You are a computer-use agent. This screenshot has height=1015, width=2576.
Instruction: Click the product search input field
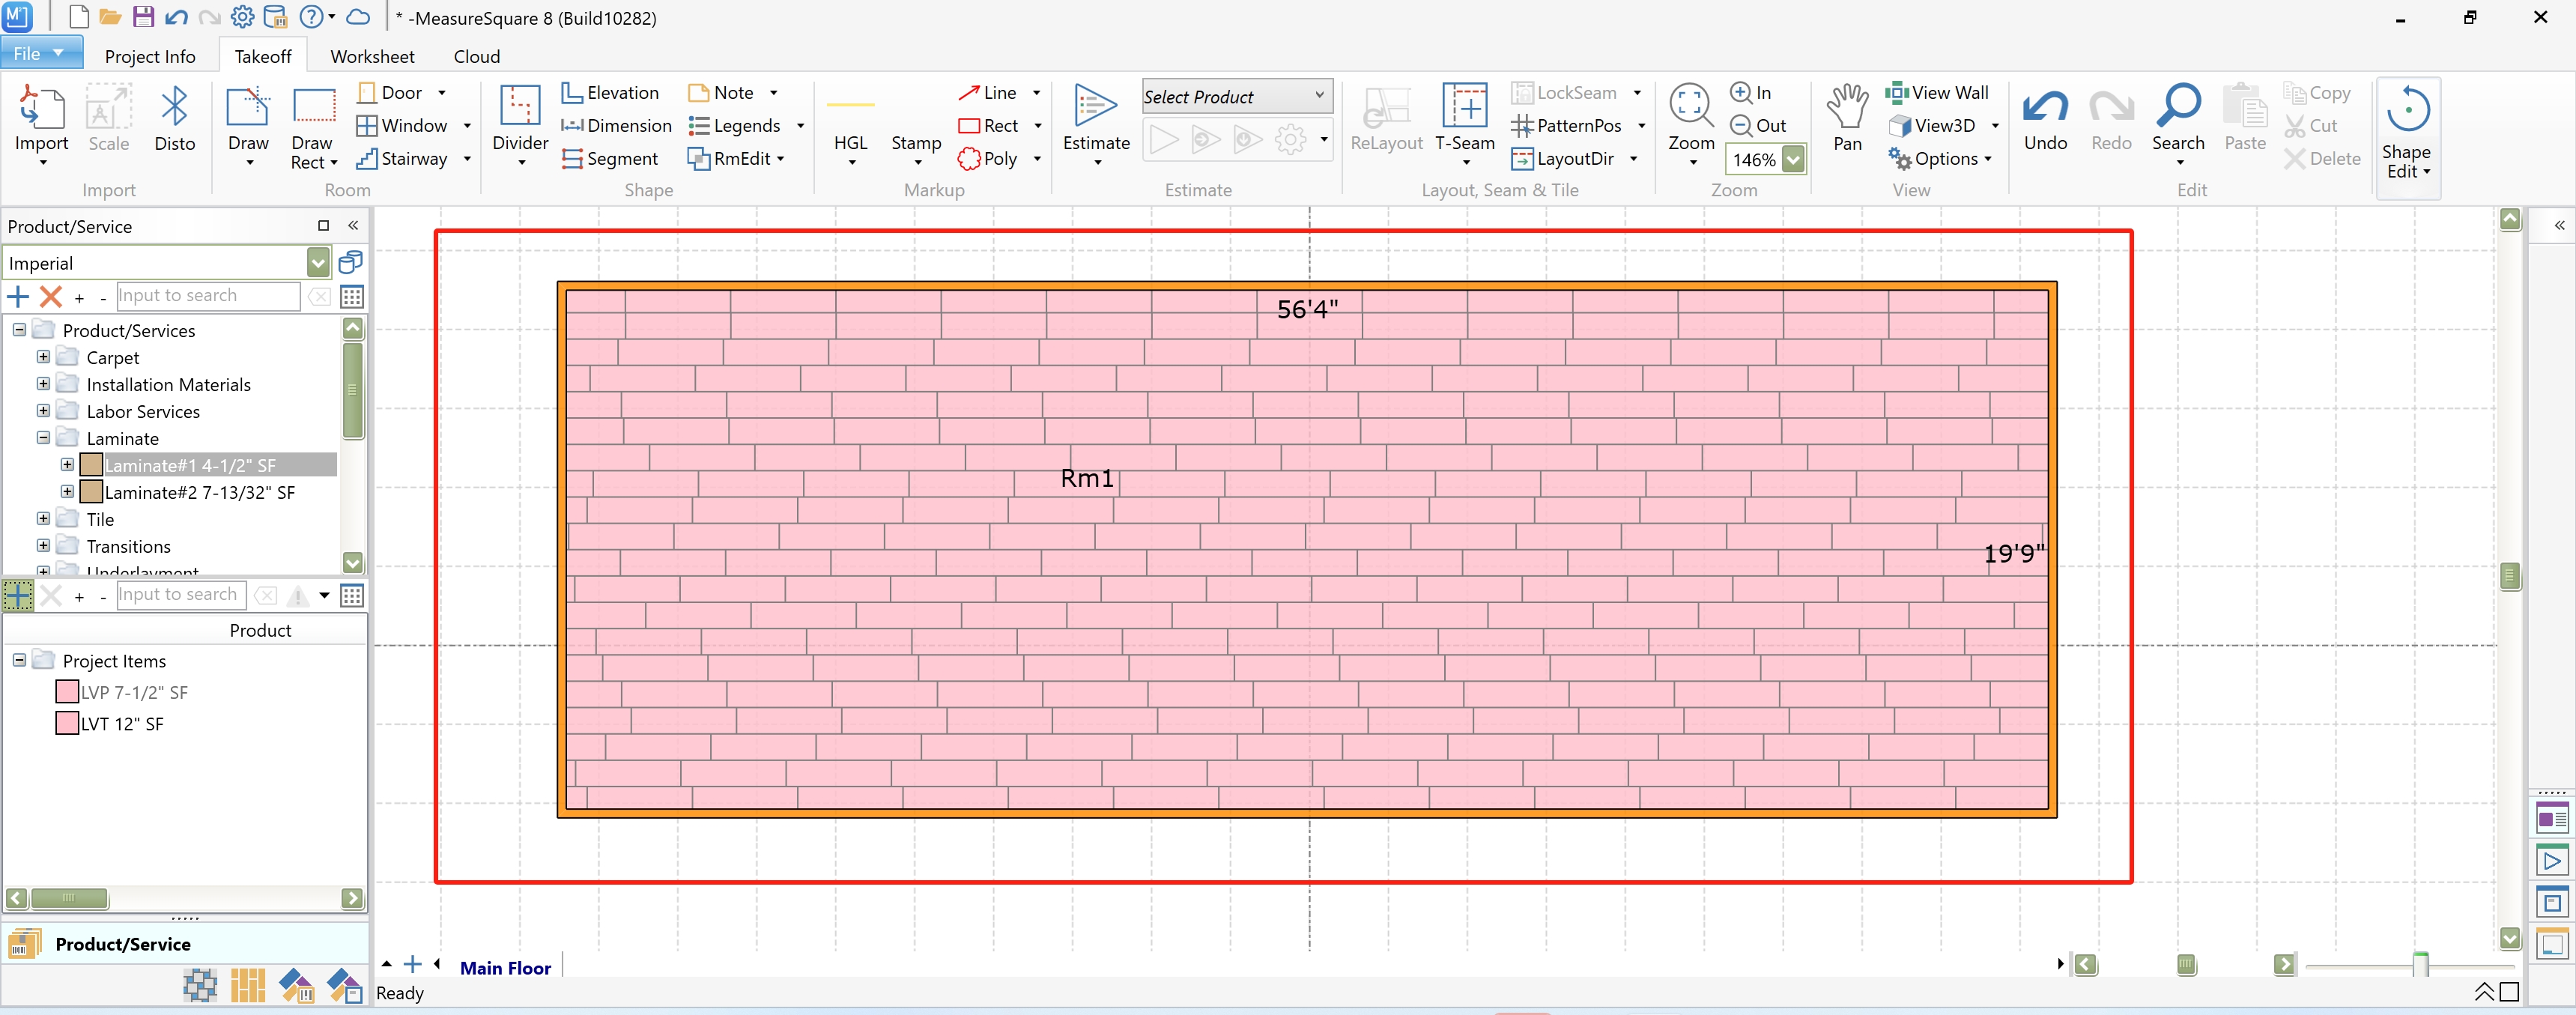click(x=208, y=296)
